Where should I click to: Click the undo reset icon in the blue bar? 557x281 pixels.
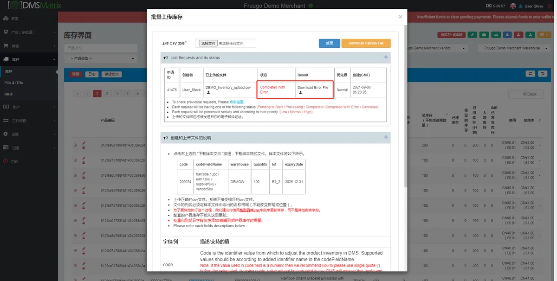tap(543, 74)
